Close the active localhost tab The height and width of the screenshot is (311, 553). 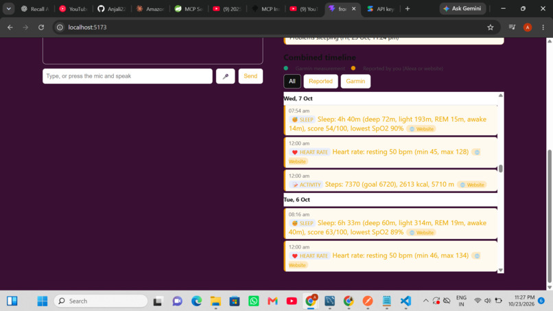coord(354,9)
